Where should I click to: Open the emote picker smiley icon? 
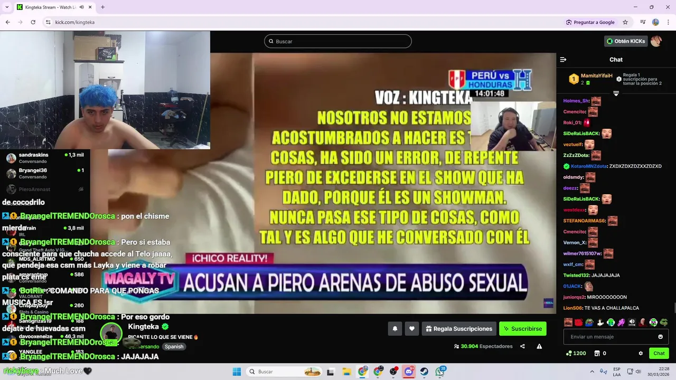(660, 337)
